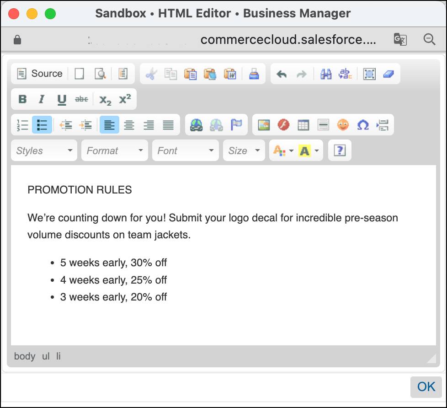Undo the last edit
This screenshot has height=408, width=447.
click(x=282, y=74)
